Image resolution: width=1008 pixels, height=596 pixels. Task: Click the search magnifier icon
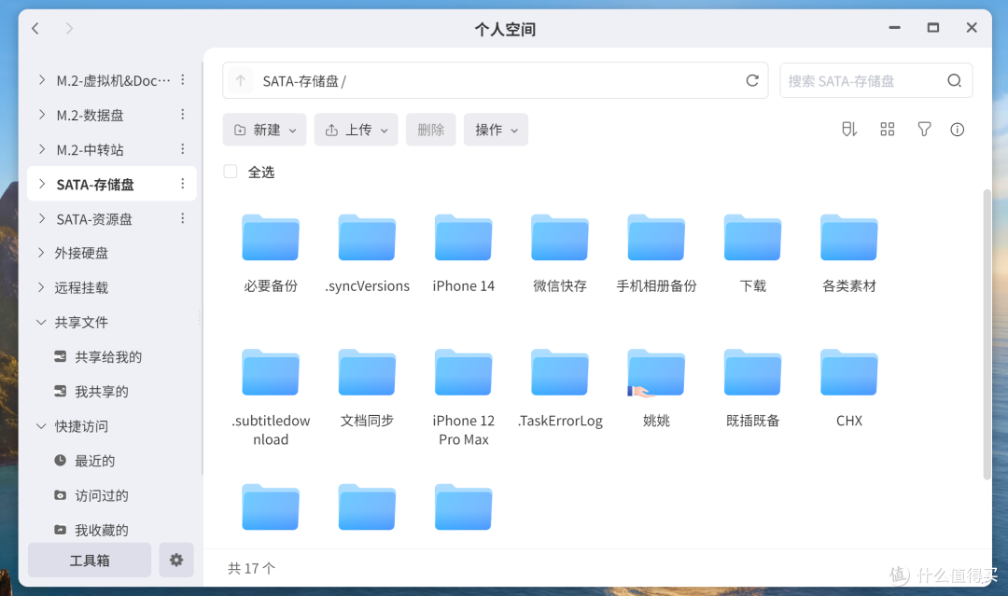click(955, 80)
